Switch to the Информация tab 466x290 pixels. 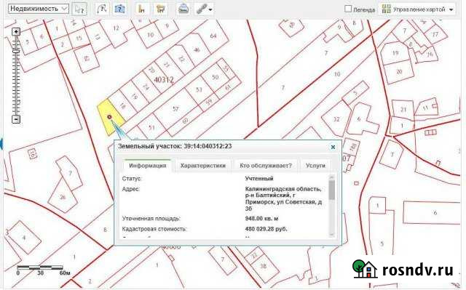147,166
